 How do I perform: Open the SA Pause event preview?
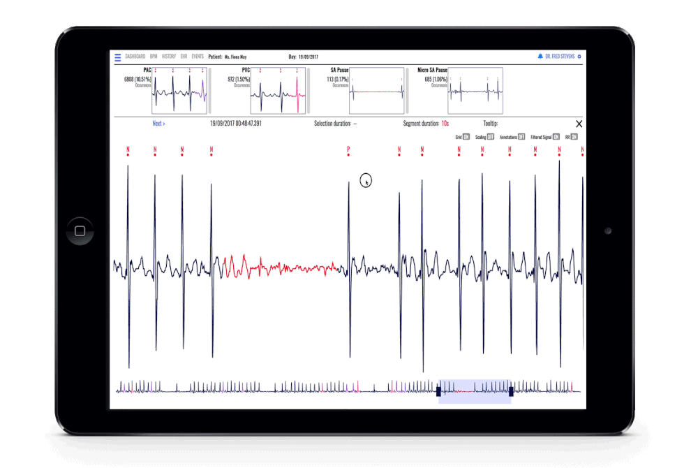point(378,92)
